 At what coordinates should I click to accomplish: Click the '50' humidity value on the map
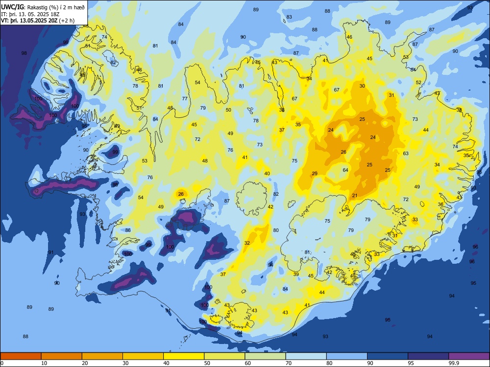(x=228, y=110)
